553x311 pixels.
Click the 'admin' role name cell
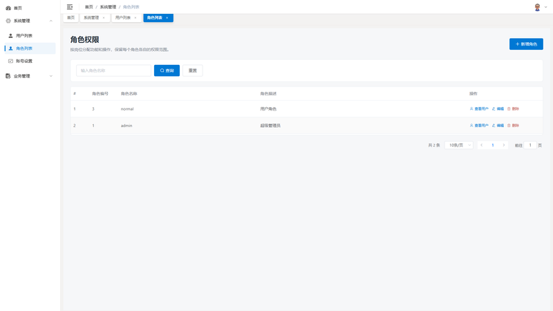click(126, 126)
